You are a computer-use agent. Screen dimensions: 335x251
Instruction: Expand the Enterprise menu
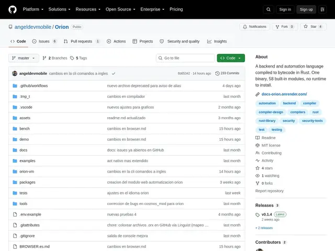point(152,9)
